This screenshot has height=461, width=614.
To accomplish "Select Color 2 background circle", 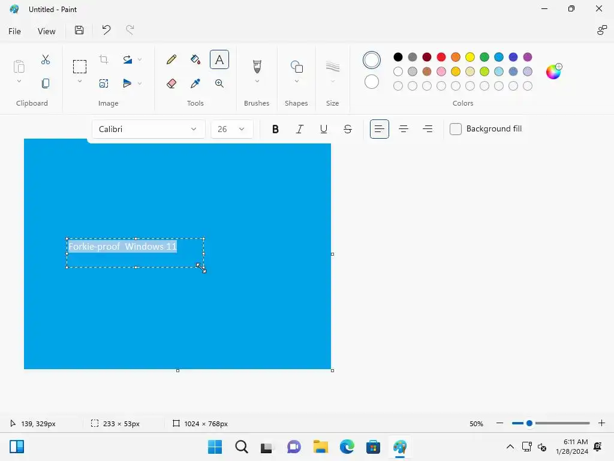I will pos(372,82).
